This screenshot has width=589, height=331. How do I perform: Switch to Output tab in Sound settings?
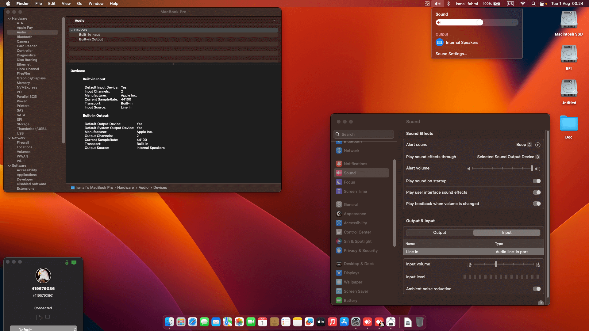[x=440, y=233]
